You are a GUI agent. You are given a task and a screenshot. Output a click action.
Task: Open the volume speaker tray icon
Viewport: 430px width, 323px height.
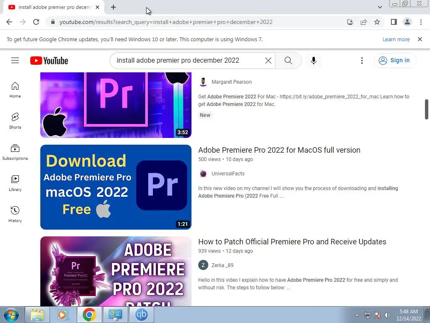click(388, 315)
